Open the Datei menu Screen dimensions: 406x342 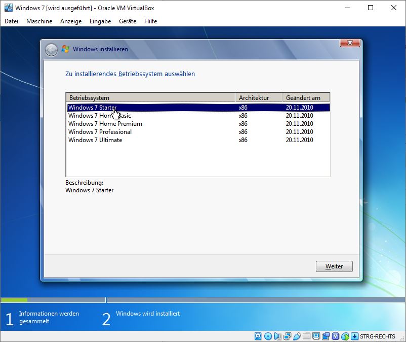pyautogui.click(x=11, y=21)
